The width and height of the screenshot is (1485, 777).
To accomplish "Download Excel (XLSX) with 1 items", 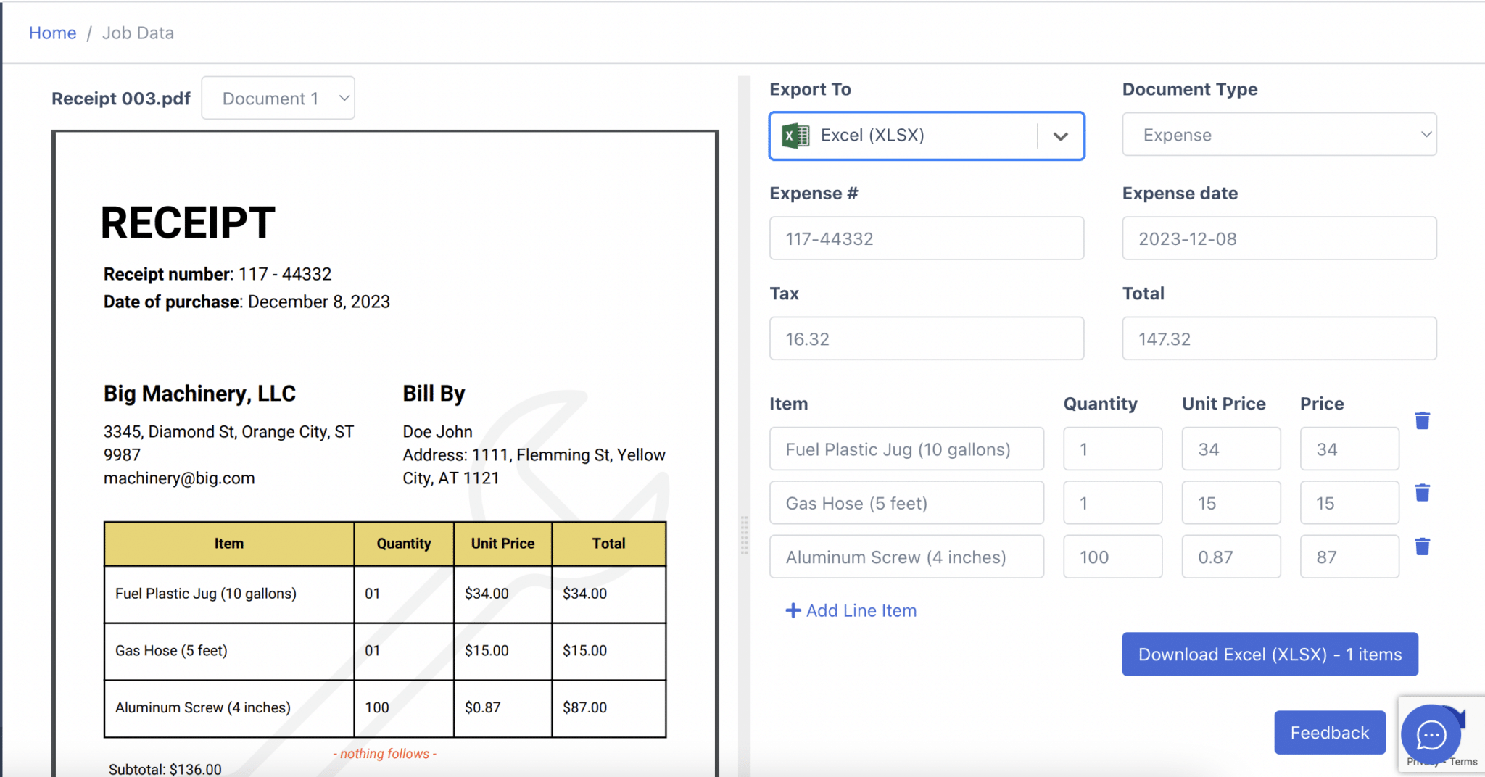I will click(1269, 654).
